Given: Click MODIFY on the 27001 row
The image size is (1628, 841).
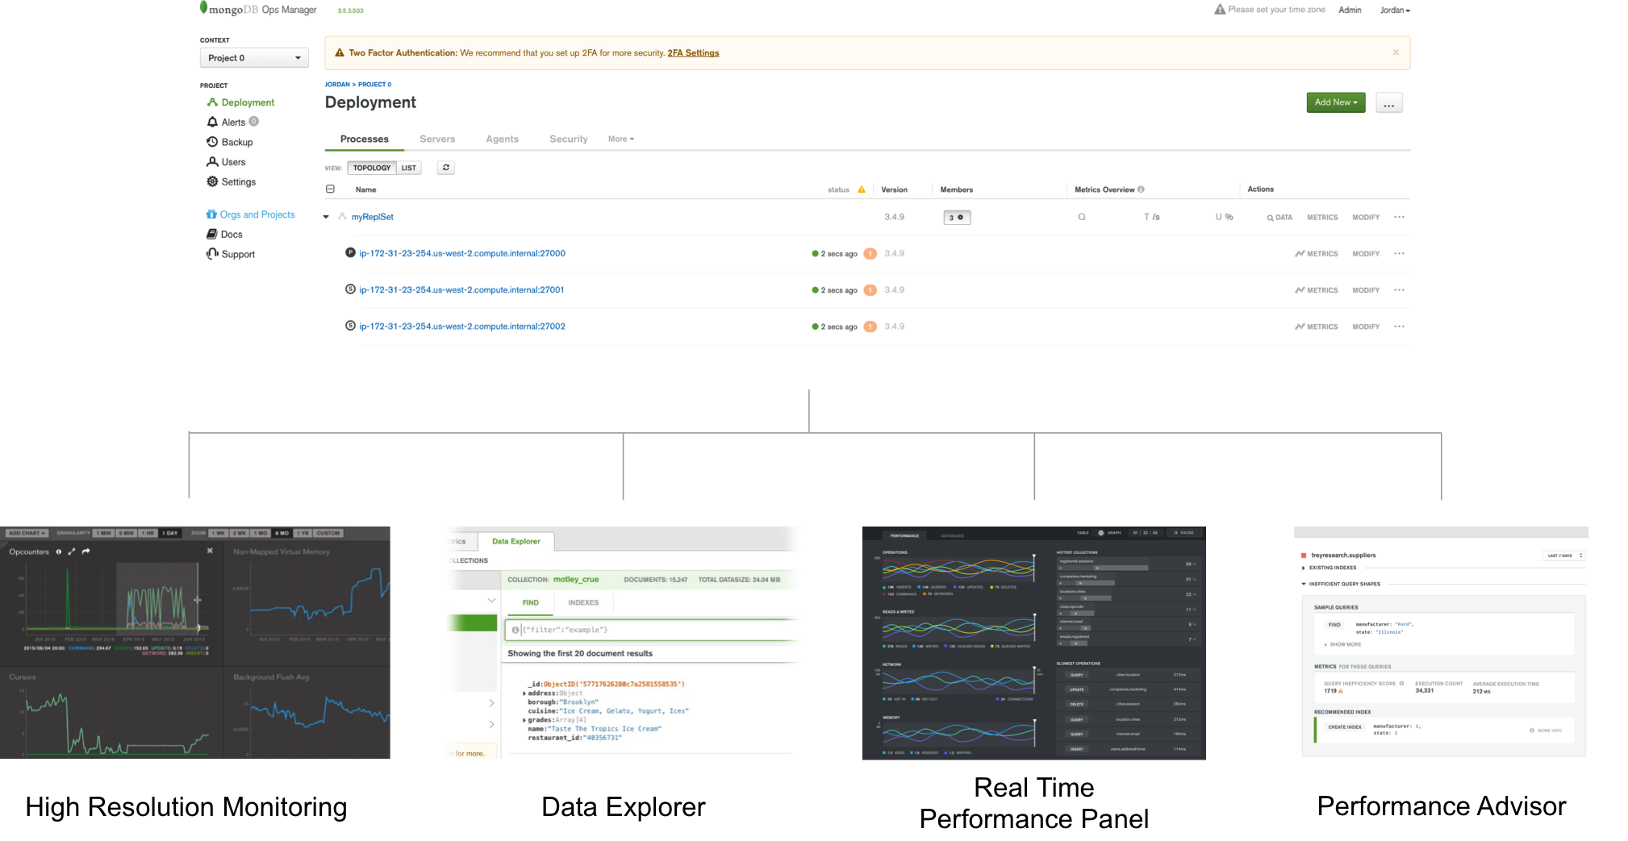Looking at the screenshot, I should [1366, 290].
